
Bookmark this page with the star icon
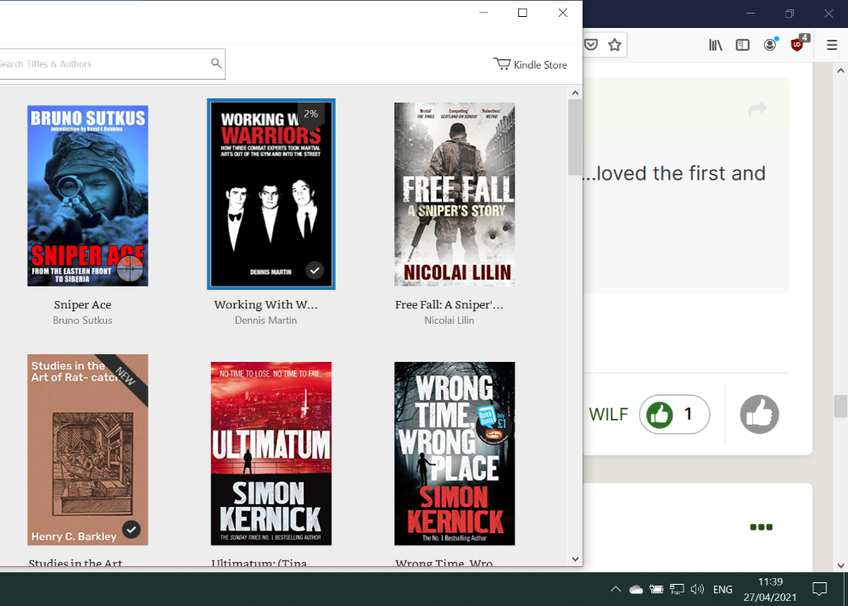pos(614,45)
